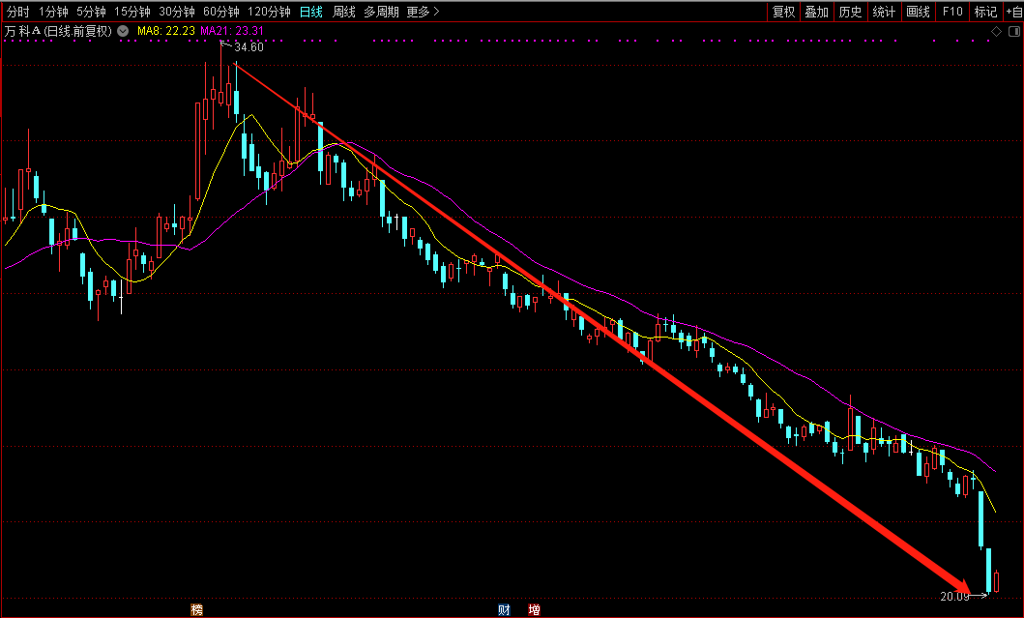Image resolution: width=1024 pixels, height=618 pixels.
Task: Switch to 5分钟 chart period
Action: (92, 12)
